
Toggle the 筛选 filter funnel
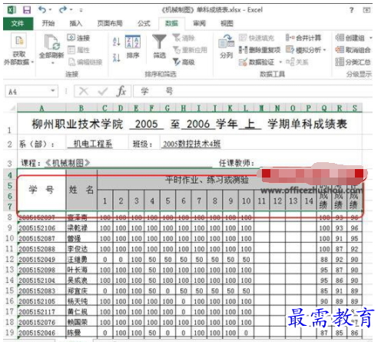(159, 46)
